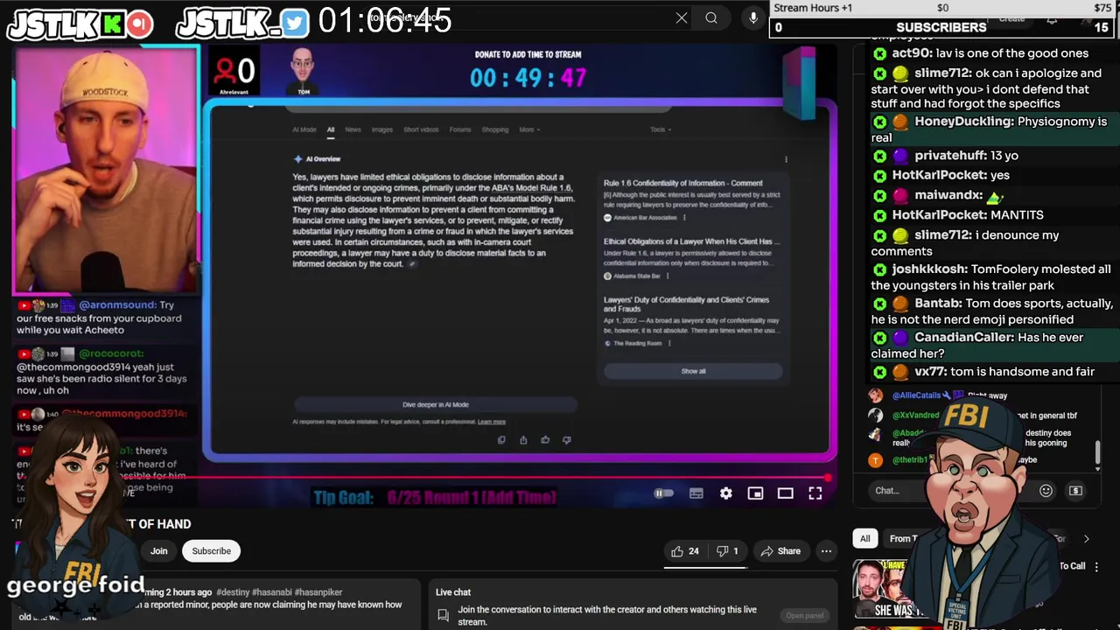Click the magnifier search button
The height and width of the screenshot is (630, 1120).
711,17
